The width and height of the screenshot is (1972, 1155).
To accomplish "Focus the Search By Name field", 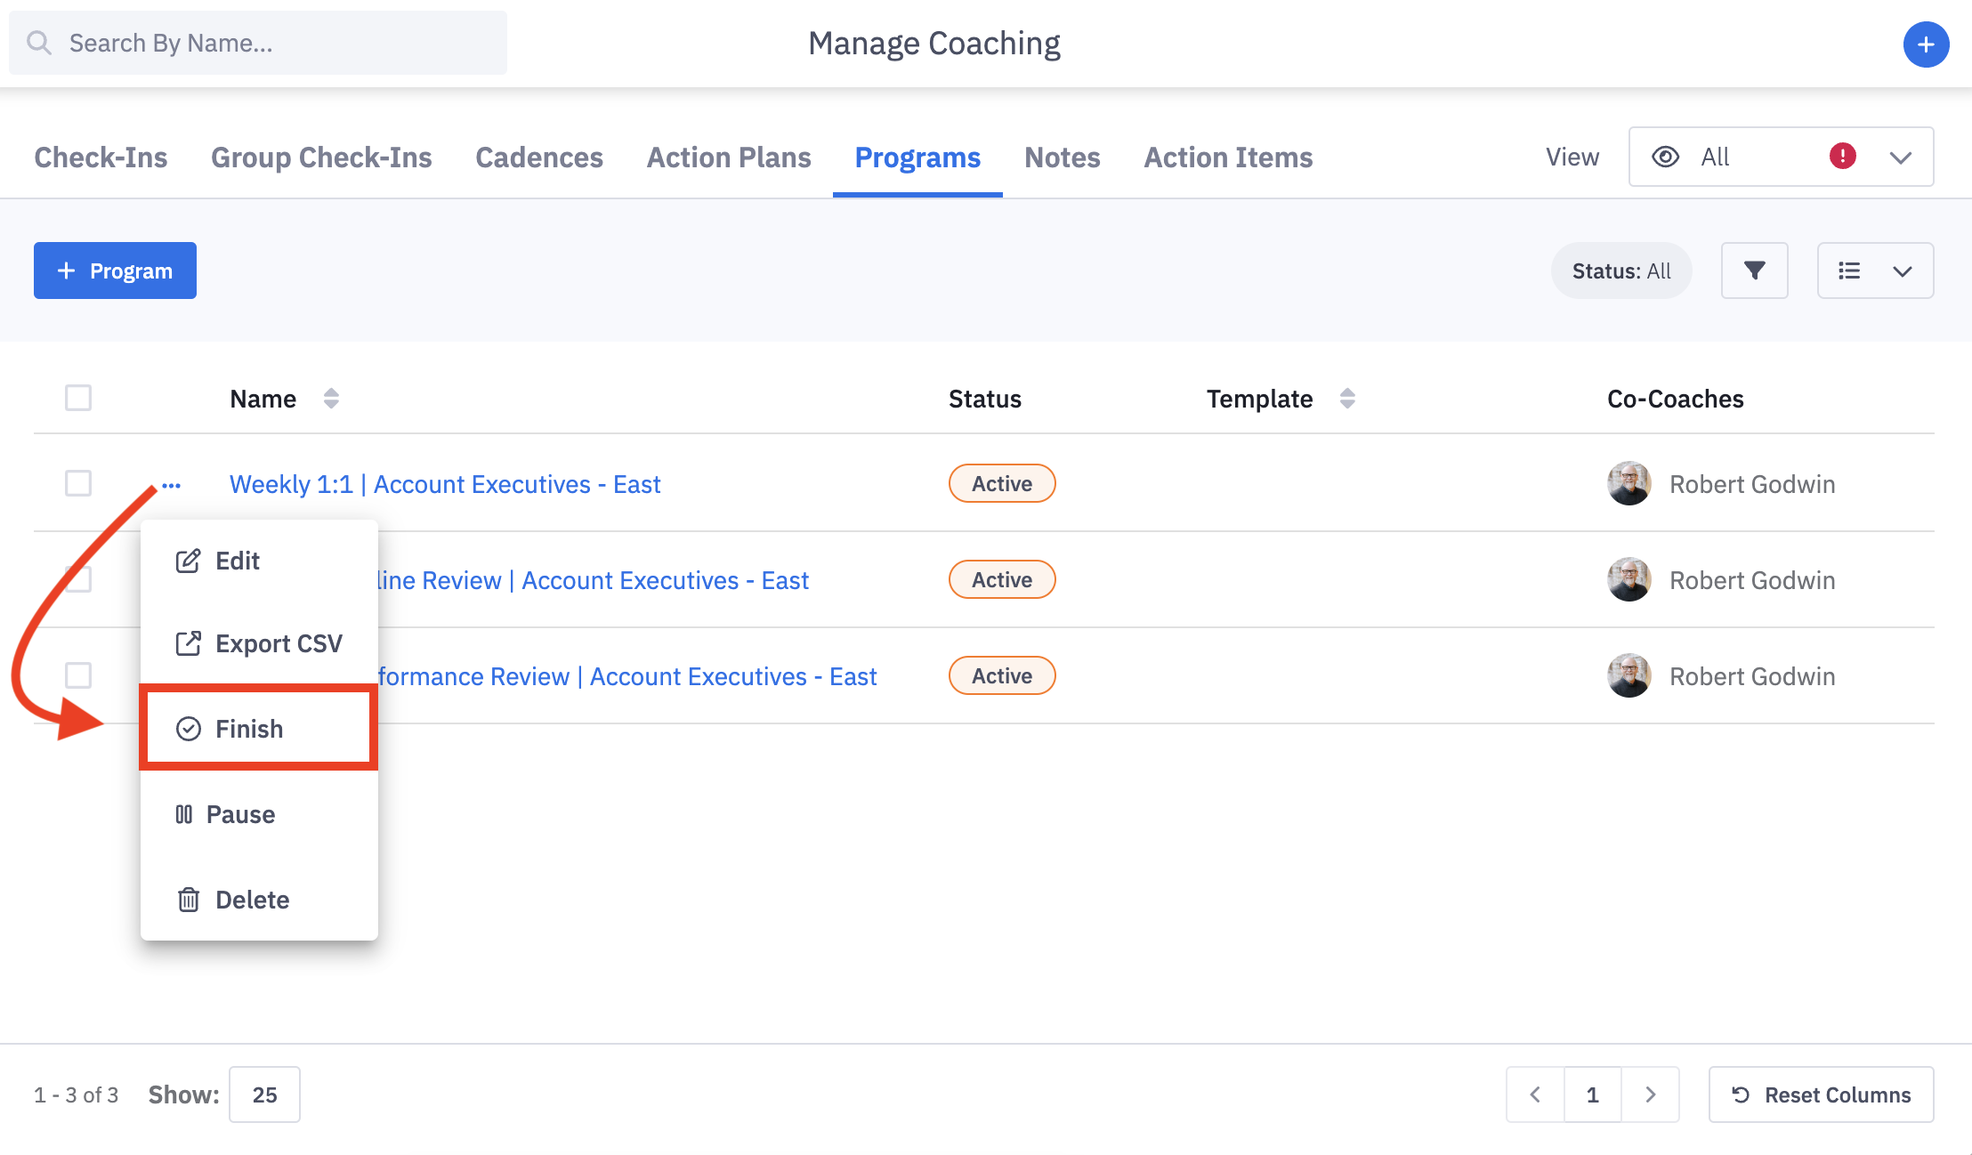I will 258,43.
